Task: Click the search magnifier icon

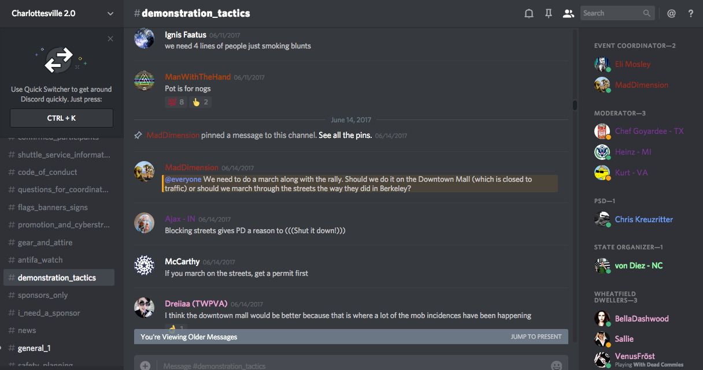Action: 647,13
